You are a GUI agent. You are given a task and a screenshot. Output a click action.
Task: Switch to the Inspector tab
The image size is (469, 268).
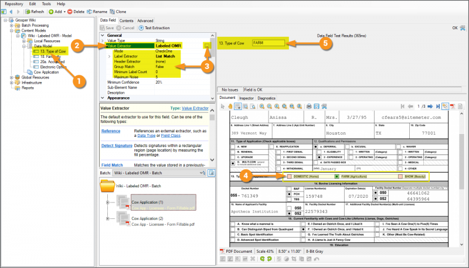click(246, 98)
